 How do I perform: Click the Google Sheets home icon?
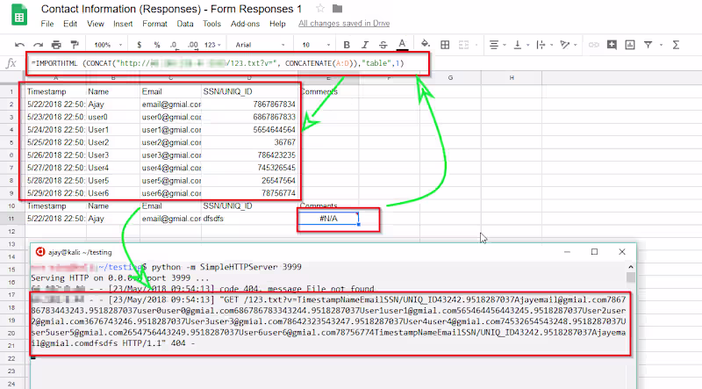coord(18,15)
